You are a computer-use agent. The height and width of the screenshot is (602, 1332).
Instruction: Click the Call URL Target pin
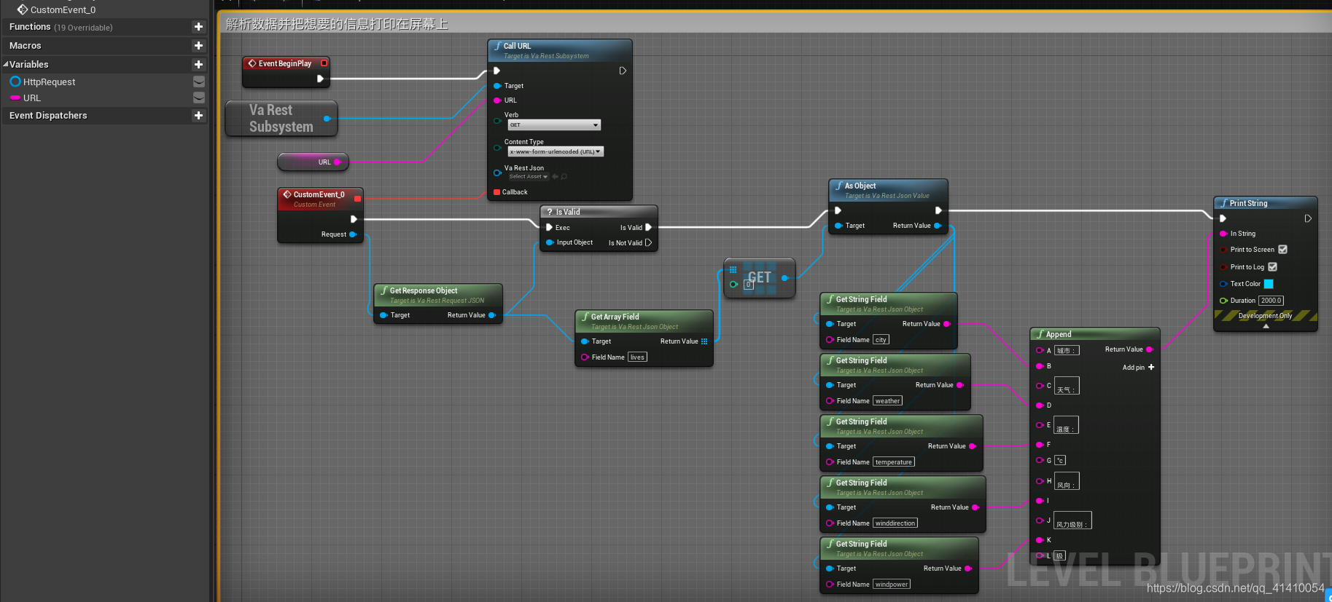pyautogui.click(x=497, y=86)
